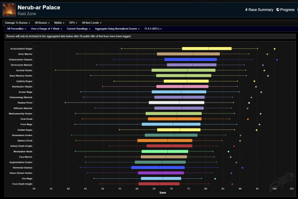The width and height of the screenshot is (298, 199).
Task: Click the Nerub-ar Palace zone thumbnail
Action: 9,10
